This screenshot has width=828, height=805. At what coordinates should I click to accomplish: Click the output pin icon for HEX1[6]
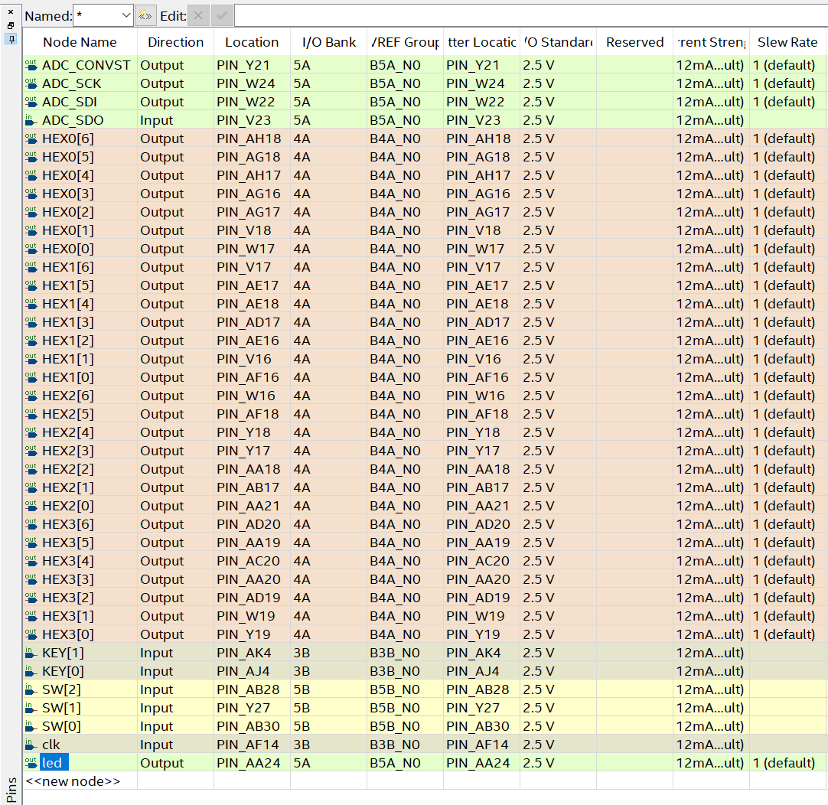pyautogui.click(x=31, y=267)
